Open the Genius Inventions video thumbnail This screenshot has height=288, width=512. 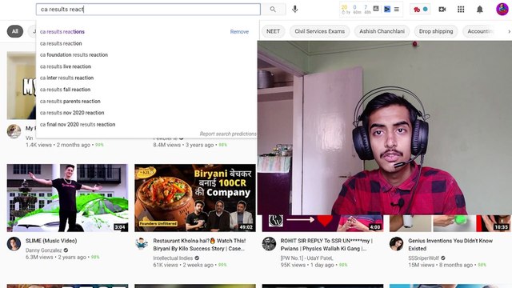[x=450, y=223]
